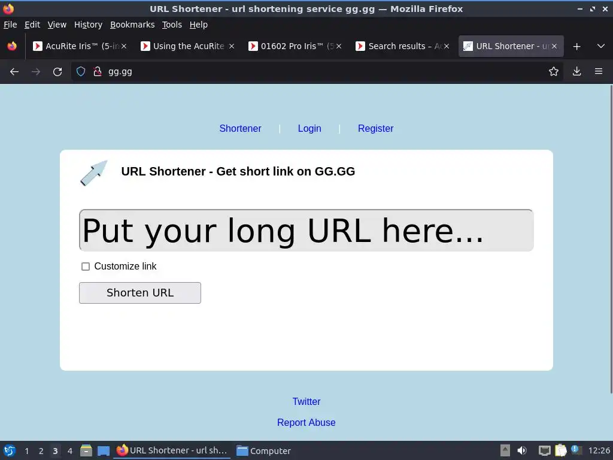Viewport: 613px width, 460px height.
Task: Open the Firefox hamburger application menu
Action: [599, 71]
